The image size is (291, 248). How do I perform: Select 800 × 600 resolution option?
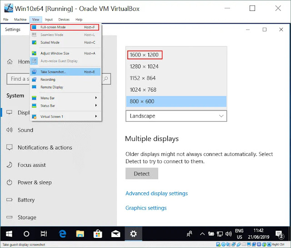click(176, 101)
